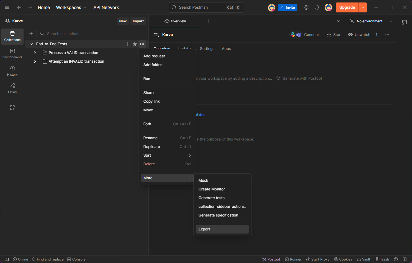Switch to the Settings tab
Image resolution: width=412 pixels, height=263 pixels.
tap(207, 49)
